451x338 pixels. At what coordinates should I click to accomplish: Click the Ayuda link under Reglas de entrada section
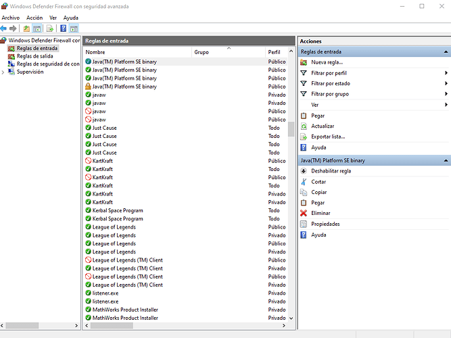[x=318, y=147]
